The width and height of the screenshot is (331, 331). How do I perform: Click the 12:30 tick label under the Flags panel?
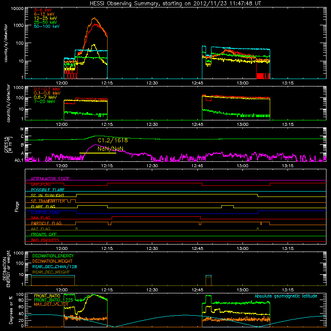(x=152, y=249)
